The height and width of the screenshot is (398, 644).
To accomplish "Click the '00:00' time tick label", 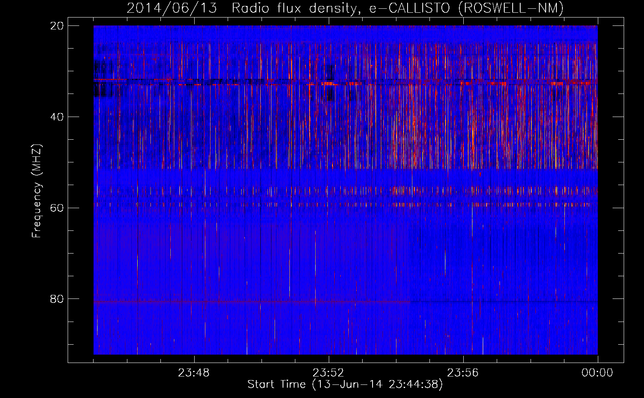I will pyautogui.click(x=597, y=373).
